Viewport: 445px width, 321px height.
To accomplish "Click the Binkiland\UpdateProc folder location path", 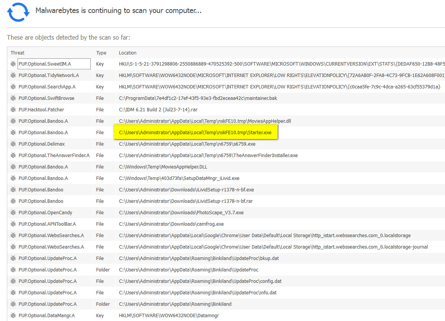I will 188,270.
